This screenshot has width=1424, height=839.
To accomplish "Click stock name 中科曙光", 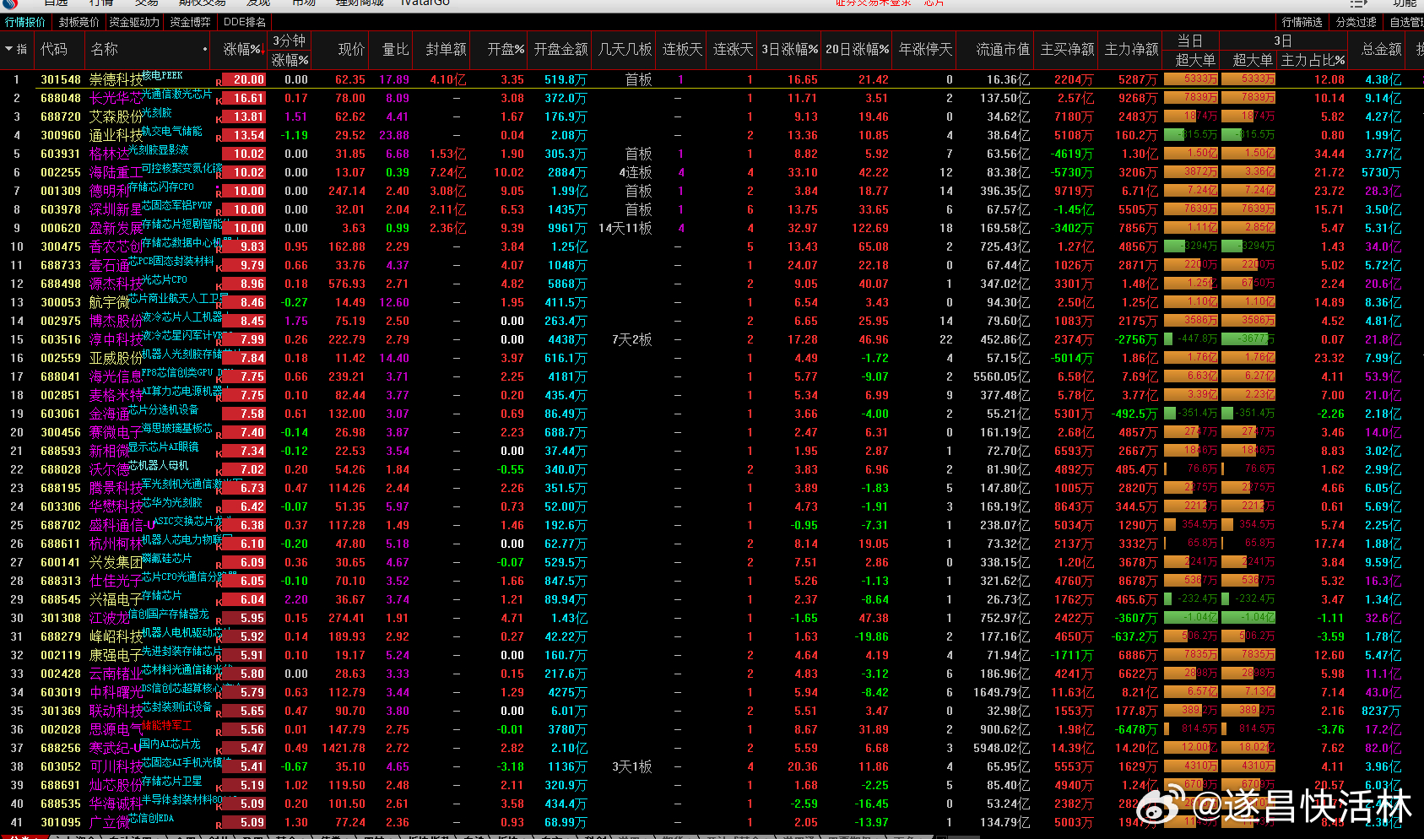I will [x=116, y=692].
